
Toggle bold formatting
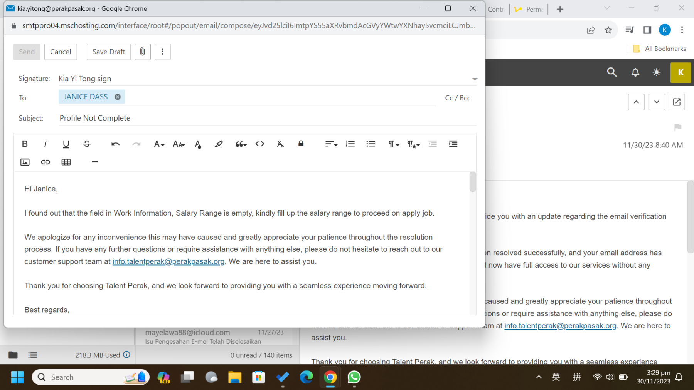coord(25,144)
